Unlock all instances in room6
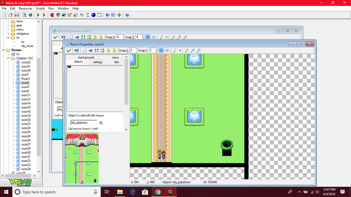Image resolution: width=351 pixels, height=197 pixels. pos(114,51)
